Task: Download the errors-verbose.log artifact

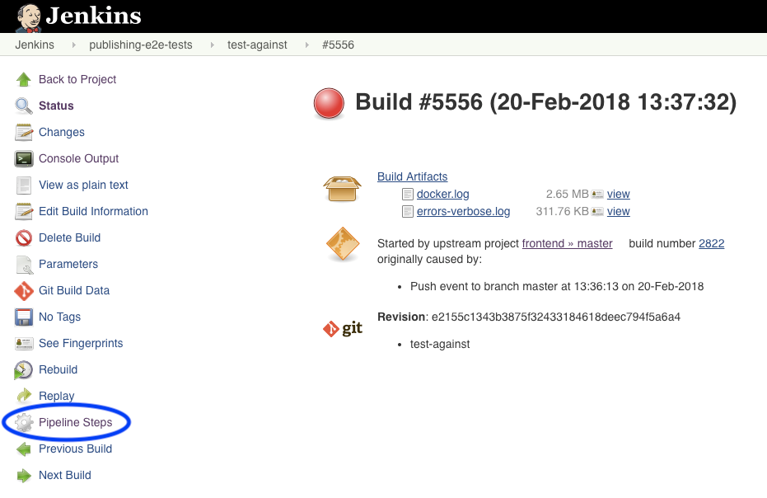Action: coord(463,212)
